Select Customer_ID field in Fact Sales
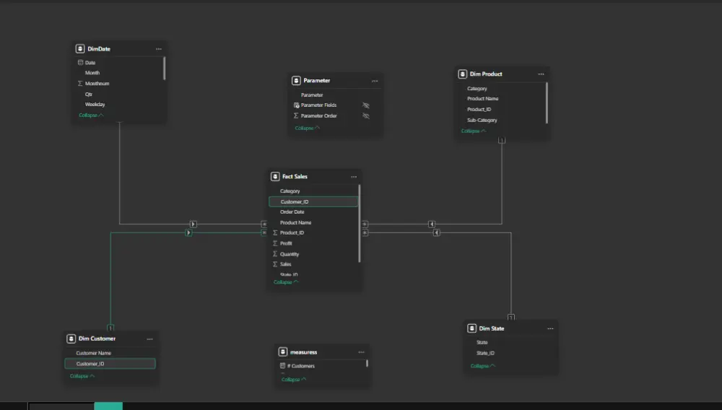Viewport: 722px width, 410px height. pos(313,201)
